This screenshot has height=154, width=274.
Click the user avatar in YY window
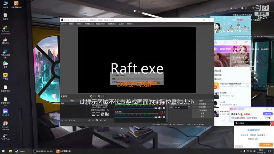(x=218, y=28)
